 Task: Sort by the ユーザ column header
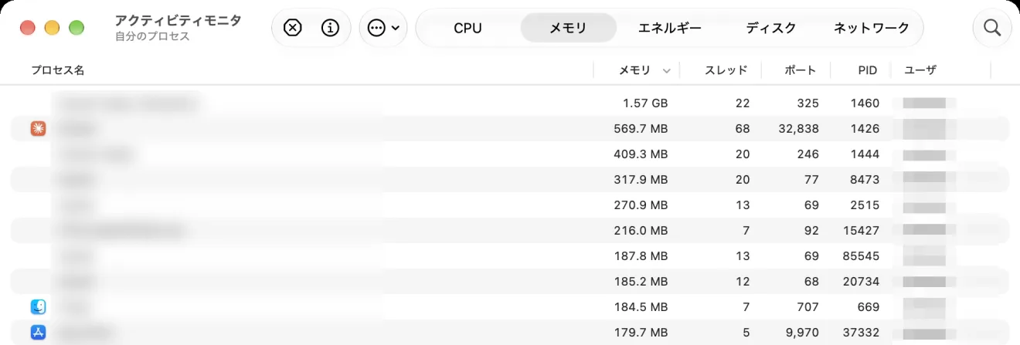point(920,70)
